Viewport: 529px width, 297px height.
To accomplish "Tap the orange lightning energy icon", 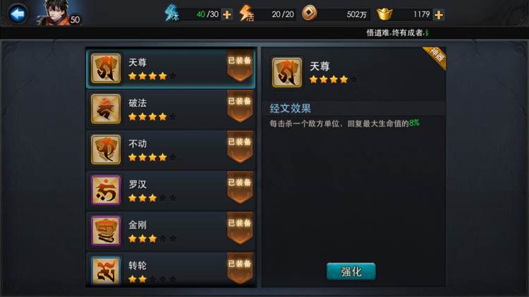I will [x=246, y=13].
